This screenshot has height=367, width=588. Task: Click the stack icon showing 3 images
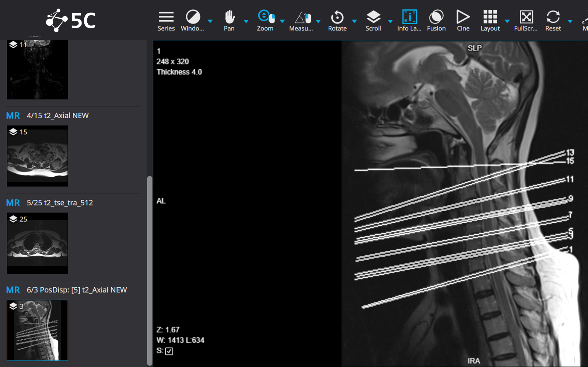pos(13,306)
